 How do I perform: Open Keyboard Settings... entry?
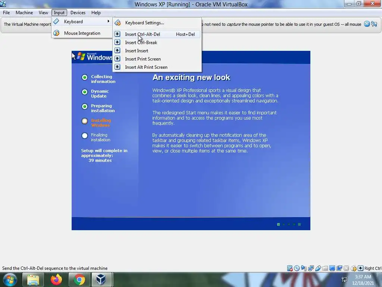(x=157, y=23)
